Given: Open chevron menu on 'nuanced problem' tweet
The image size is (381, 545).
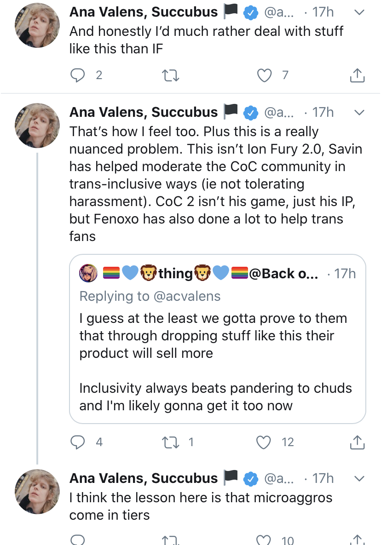Looking at the screenshot, I should pos(360,113).
